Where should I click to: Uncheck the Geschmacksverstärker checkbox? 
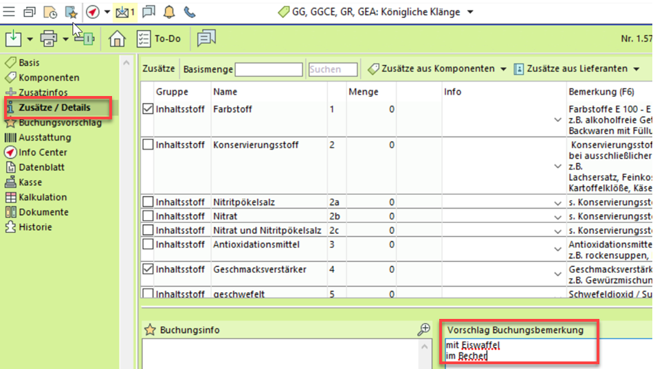coord(148,270)
